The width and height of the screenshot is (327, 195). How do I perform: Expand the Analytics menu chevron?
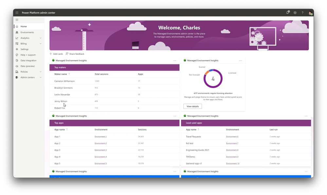click(x=41, y=38)
